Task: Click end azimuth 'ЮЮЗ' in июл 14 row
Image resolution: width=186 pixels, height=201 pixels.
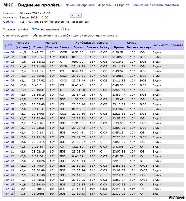Action: 144,180
